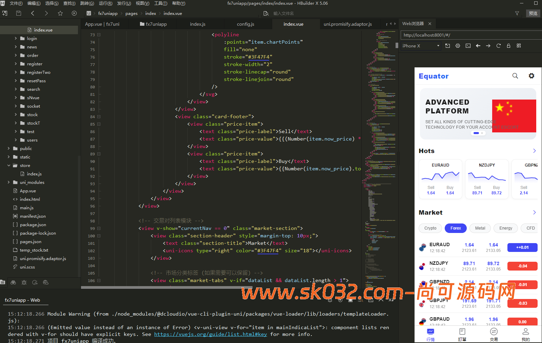Click the vuejs.org list guide link
Viewport: 542px width, 343px height.
click(x=210, y=334)
